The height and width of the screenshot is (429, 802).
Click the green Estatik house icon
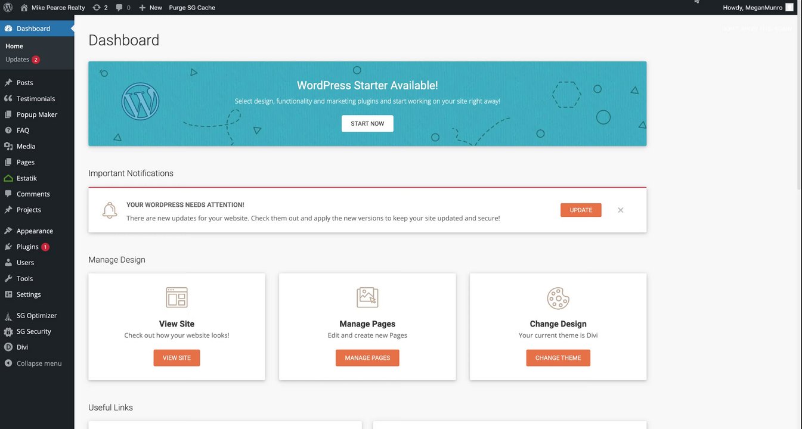click(8, 178)
